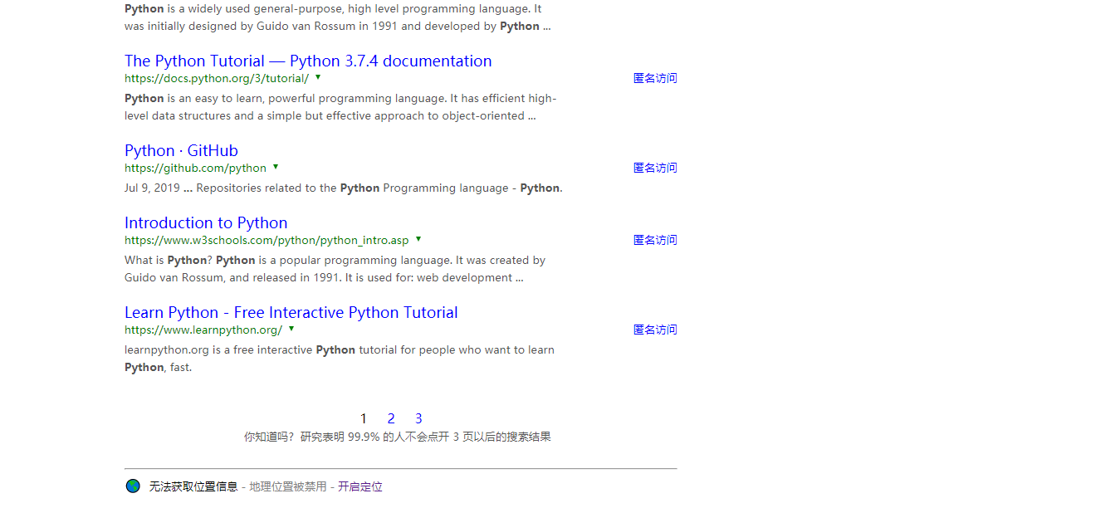1115x508 pixels.
Task: Click the globe location icon
Action: [133, 486]
